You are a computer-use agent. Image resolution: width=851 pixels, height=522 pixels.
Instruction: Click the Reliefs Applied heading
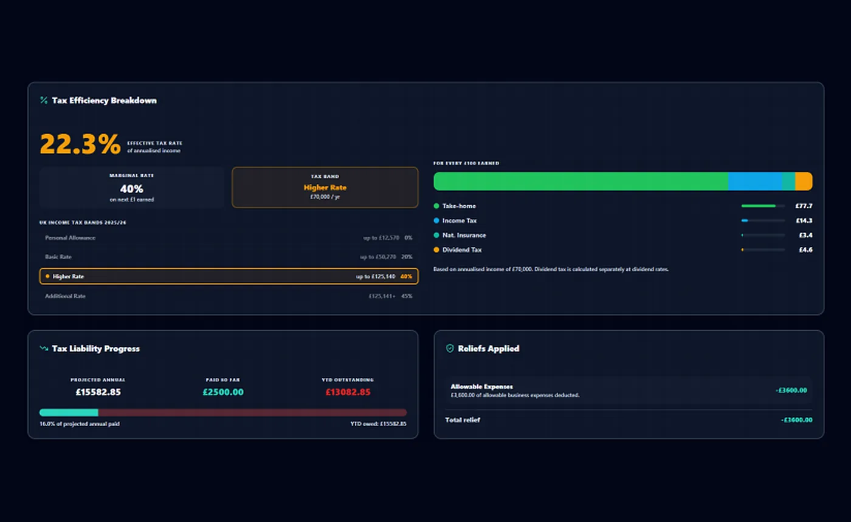pyautogui.click(x=489, y=348)
